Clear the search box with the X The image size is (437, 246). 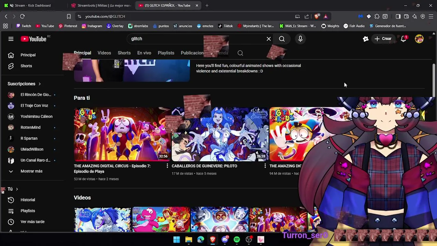pyautogui.click(x=269, y=39)
